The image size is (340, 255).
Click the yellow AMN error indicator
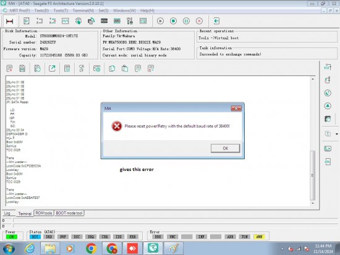(x=259, y=237)
